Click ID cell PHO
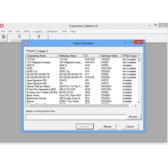168x168 pixels. (x=87, y=66)
